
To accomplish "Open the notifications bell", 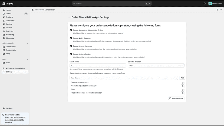I will [x=205, y=4].
